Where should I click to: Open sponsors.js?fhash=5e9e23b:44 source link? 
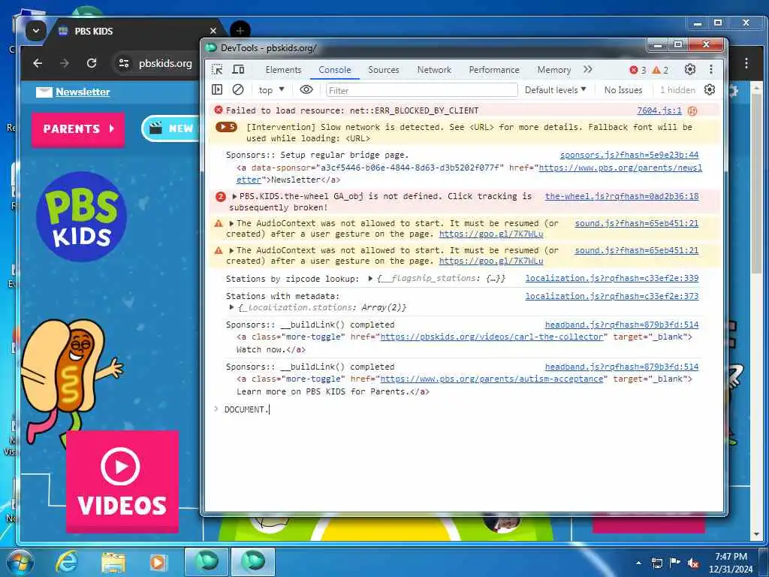(x=629, y=155)
